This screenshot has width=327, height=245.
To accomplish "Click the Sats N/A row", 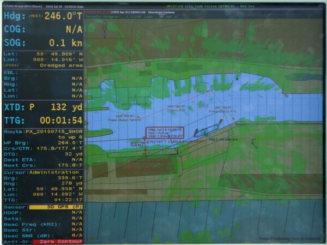I will point(43,218).
